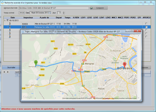Open Conditions d'utilisation link on map
This screenshot has width=156, height=112.
[101, 98]
